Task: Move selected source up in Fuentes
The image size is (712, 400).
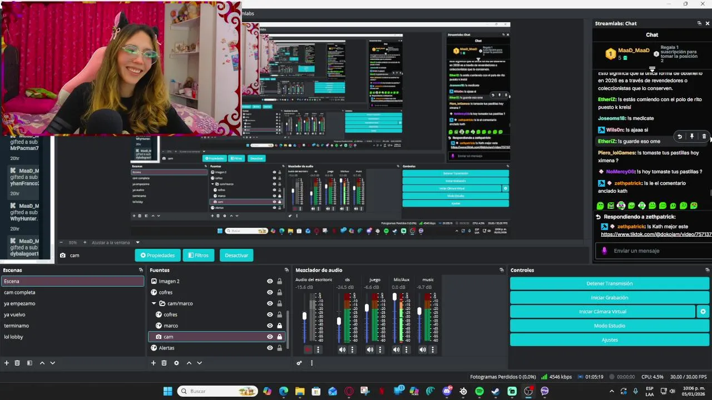Action: click(189, 363)
